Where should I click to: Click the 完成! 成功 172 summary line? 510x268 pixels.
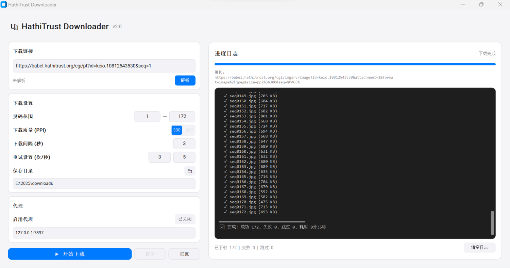[273, 227]
